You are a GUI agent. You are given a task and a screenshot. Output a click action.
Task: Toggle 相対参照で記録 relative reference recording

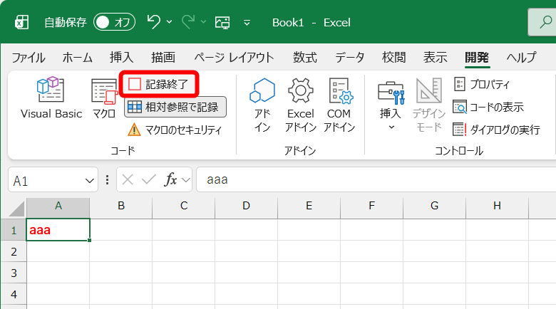[175, 107]
